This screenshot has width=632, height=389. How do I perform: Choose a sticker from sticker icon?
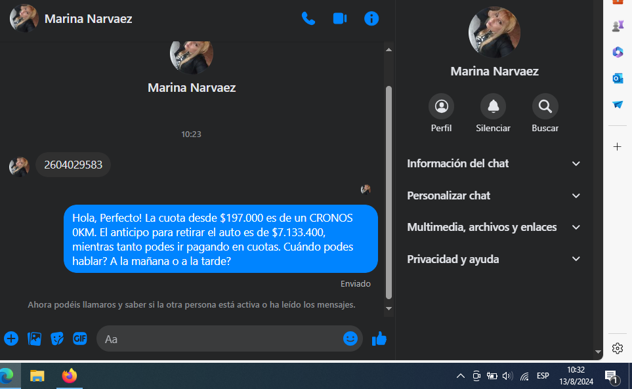57,338
